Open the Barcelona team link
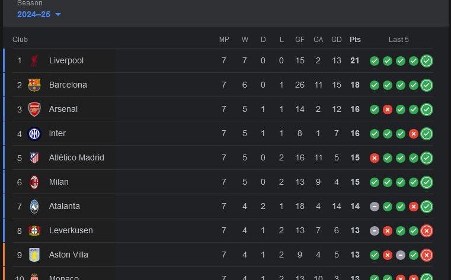This screenshot has height=280, width=451. [68, 85]
